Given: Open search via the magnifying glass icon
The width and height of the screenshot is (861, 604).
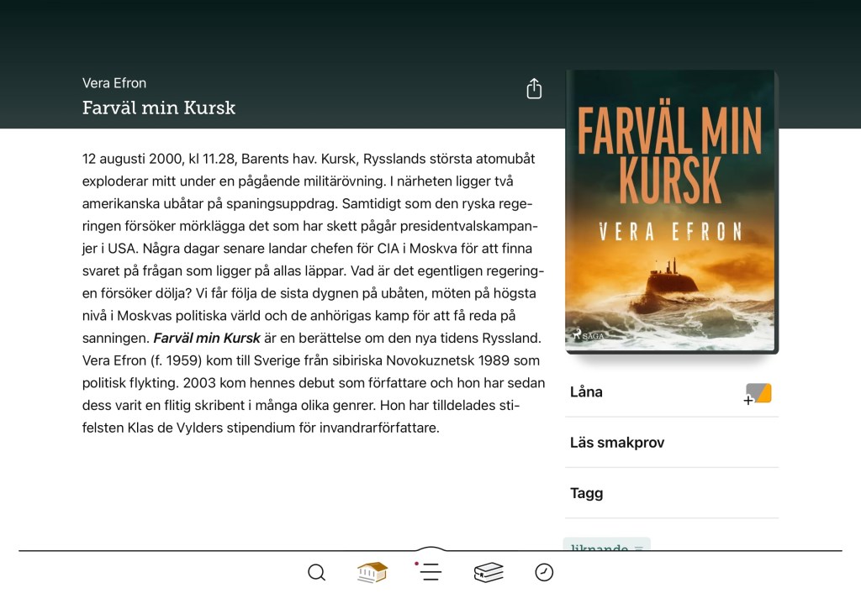Looking at the screenshot, I should pyautogui.click(x=316, y=572).
